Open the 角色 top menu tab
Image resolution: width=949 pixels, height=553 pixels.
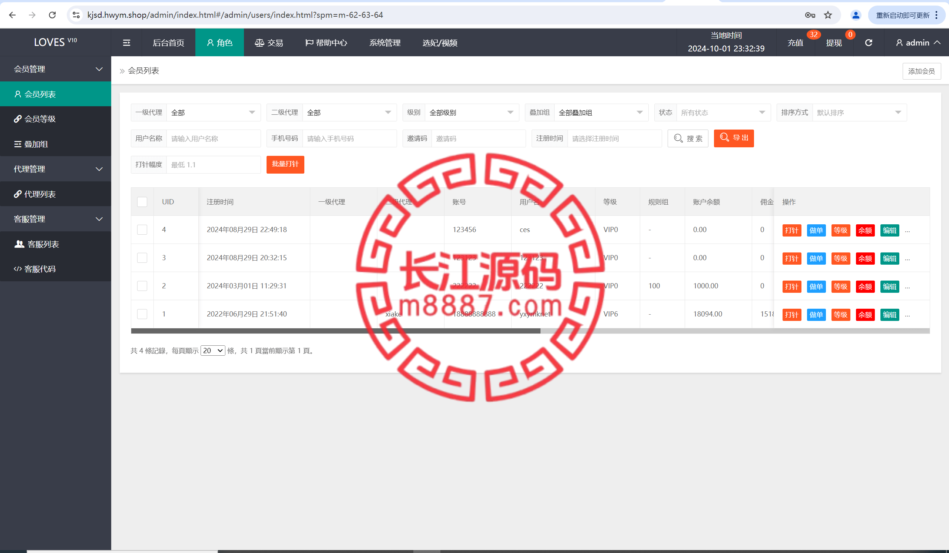click(219, 43)
